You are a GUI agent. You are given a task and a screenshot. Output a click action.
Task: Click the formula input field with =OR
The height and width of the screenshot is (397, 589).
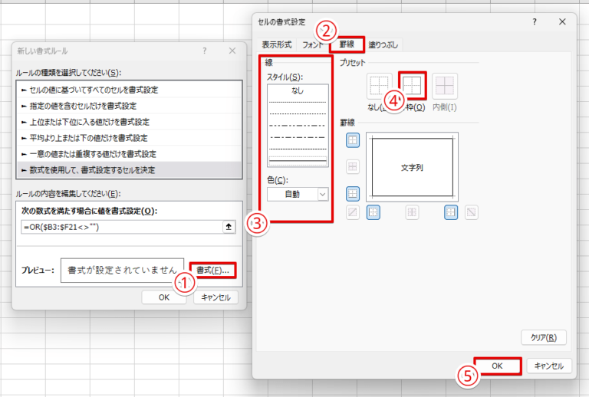tap(119, 227)
